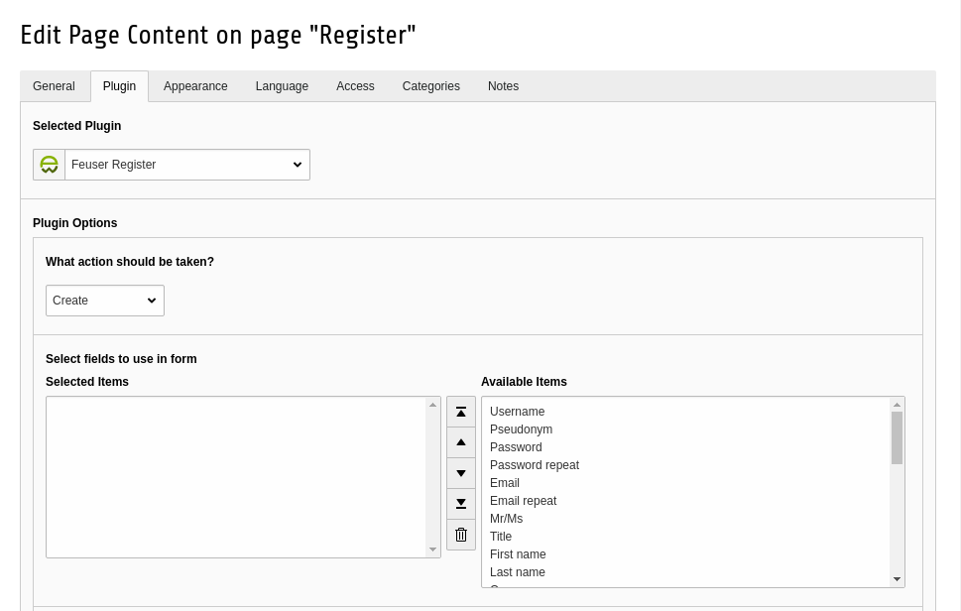Open the Access tab
961x611 pixels.
[355, 86]
